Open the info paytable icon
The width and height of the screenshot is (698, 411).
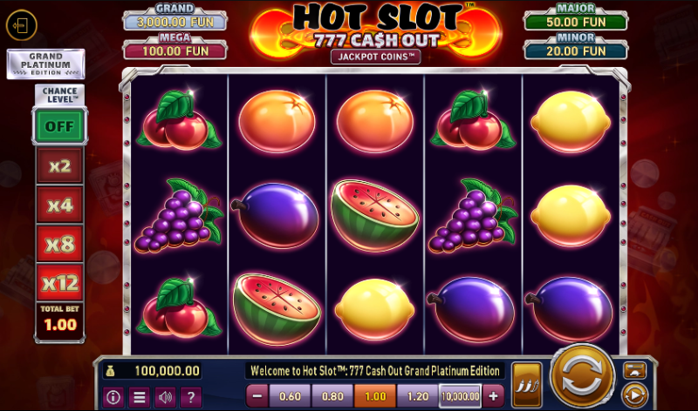point(113,397)
